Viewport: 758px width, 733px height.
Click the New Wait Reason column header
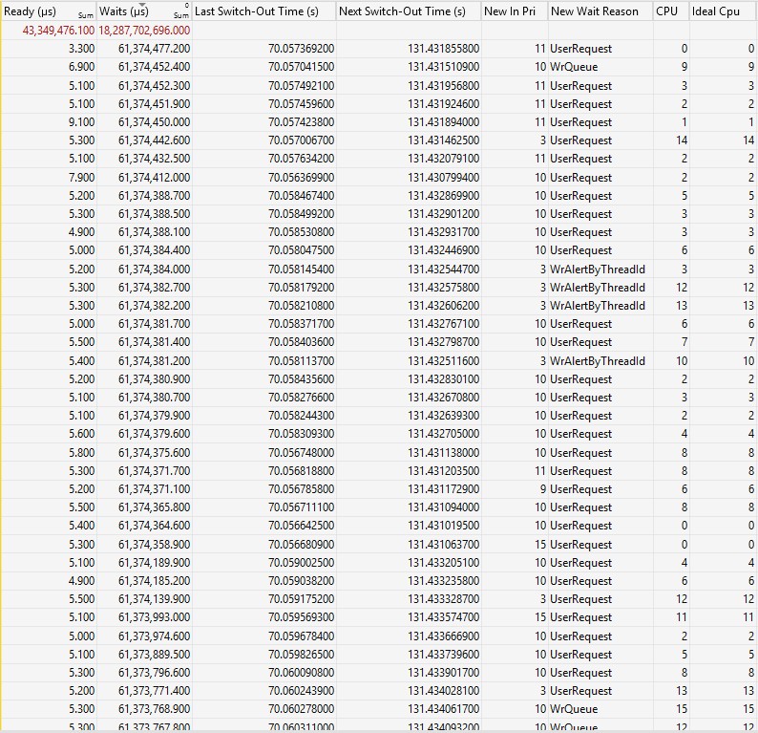[x=600, y=11]
